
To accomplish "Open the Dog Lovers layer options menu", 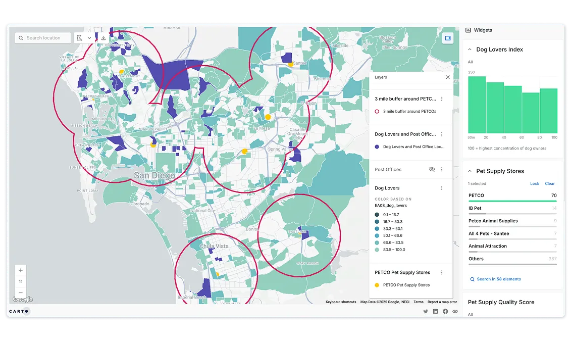I will point(442,187).
